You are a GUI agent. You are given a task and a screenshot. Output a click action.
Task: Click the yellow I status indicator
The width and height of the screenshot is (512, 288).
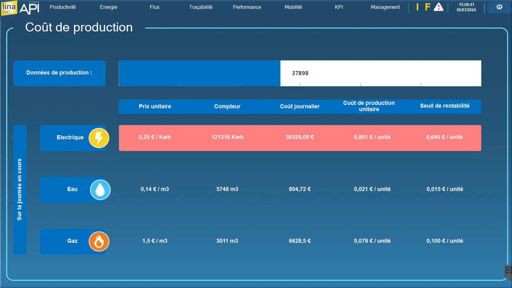pos(417,7)
